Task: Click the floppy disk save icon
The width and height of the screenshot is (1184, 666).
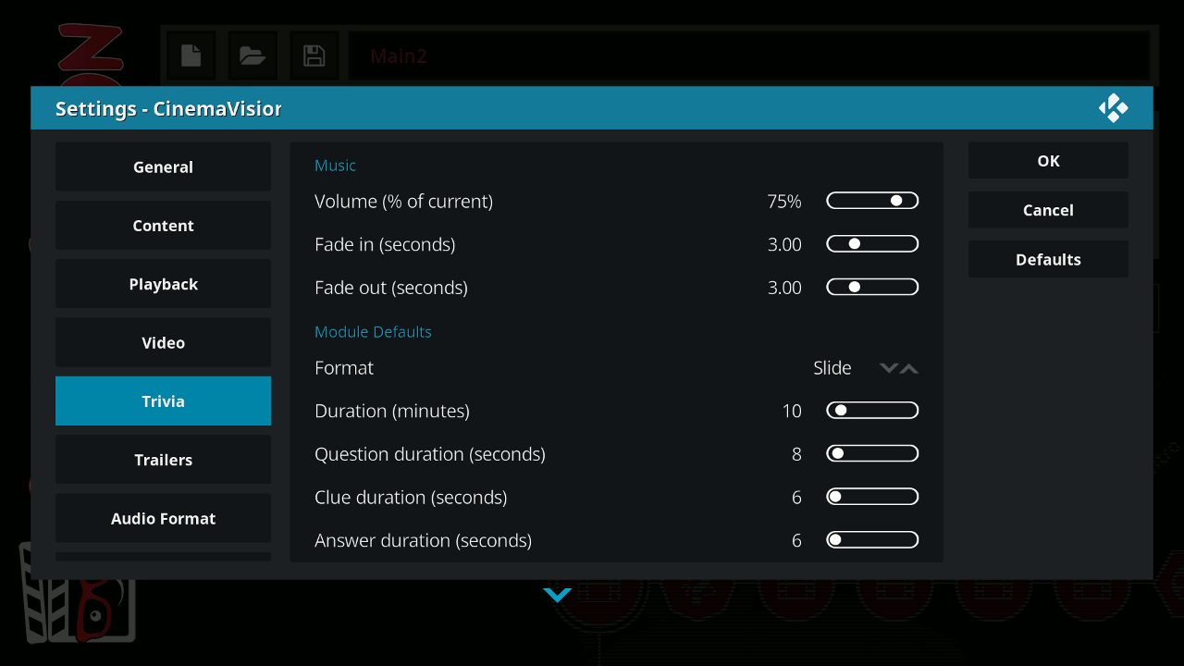Action: coord(314,55)
